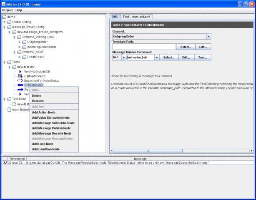Click the Mock Batteries document icon
This screenshot has width=256, height=200.
[10, 110]
